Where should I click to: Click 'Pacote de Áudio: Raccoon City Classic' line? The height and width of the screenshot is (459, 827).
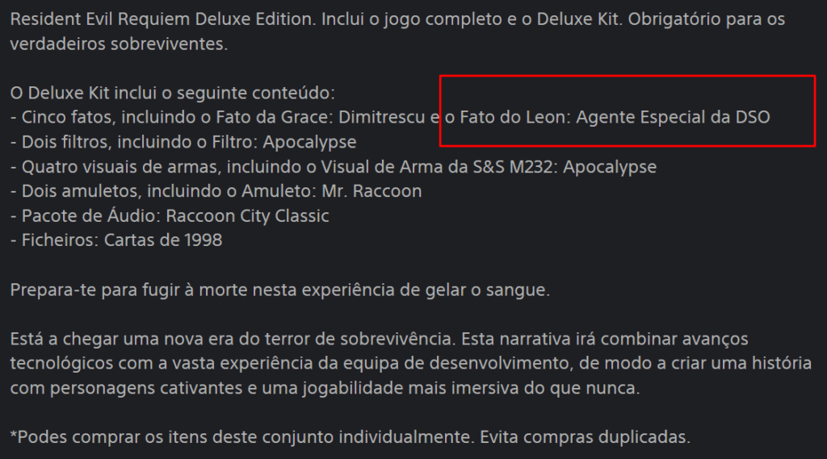pos(170,216)
